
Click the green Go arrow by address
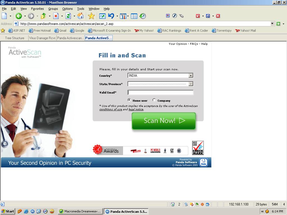click(278, 24)
